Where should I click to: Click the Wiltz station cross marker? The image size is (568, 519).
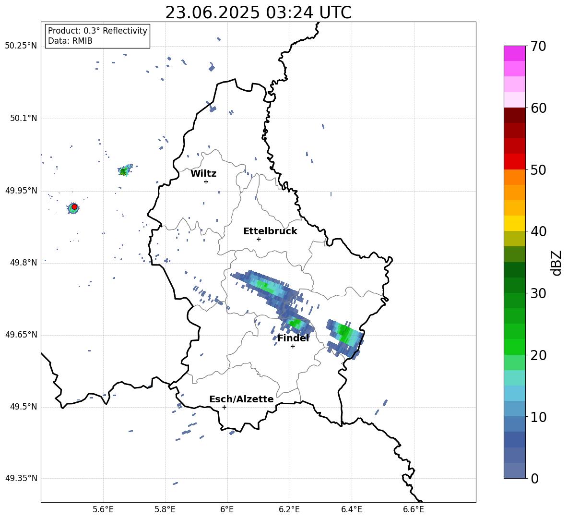[x=206, y=181]
